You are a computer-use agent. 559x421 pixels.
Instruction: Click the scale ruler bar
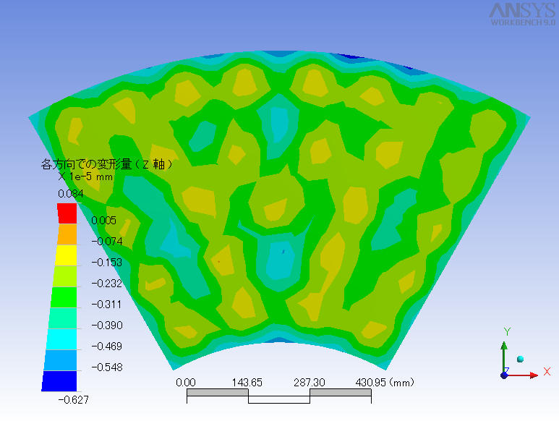(279, 396)
